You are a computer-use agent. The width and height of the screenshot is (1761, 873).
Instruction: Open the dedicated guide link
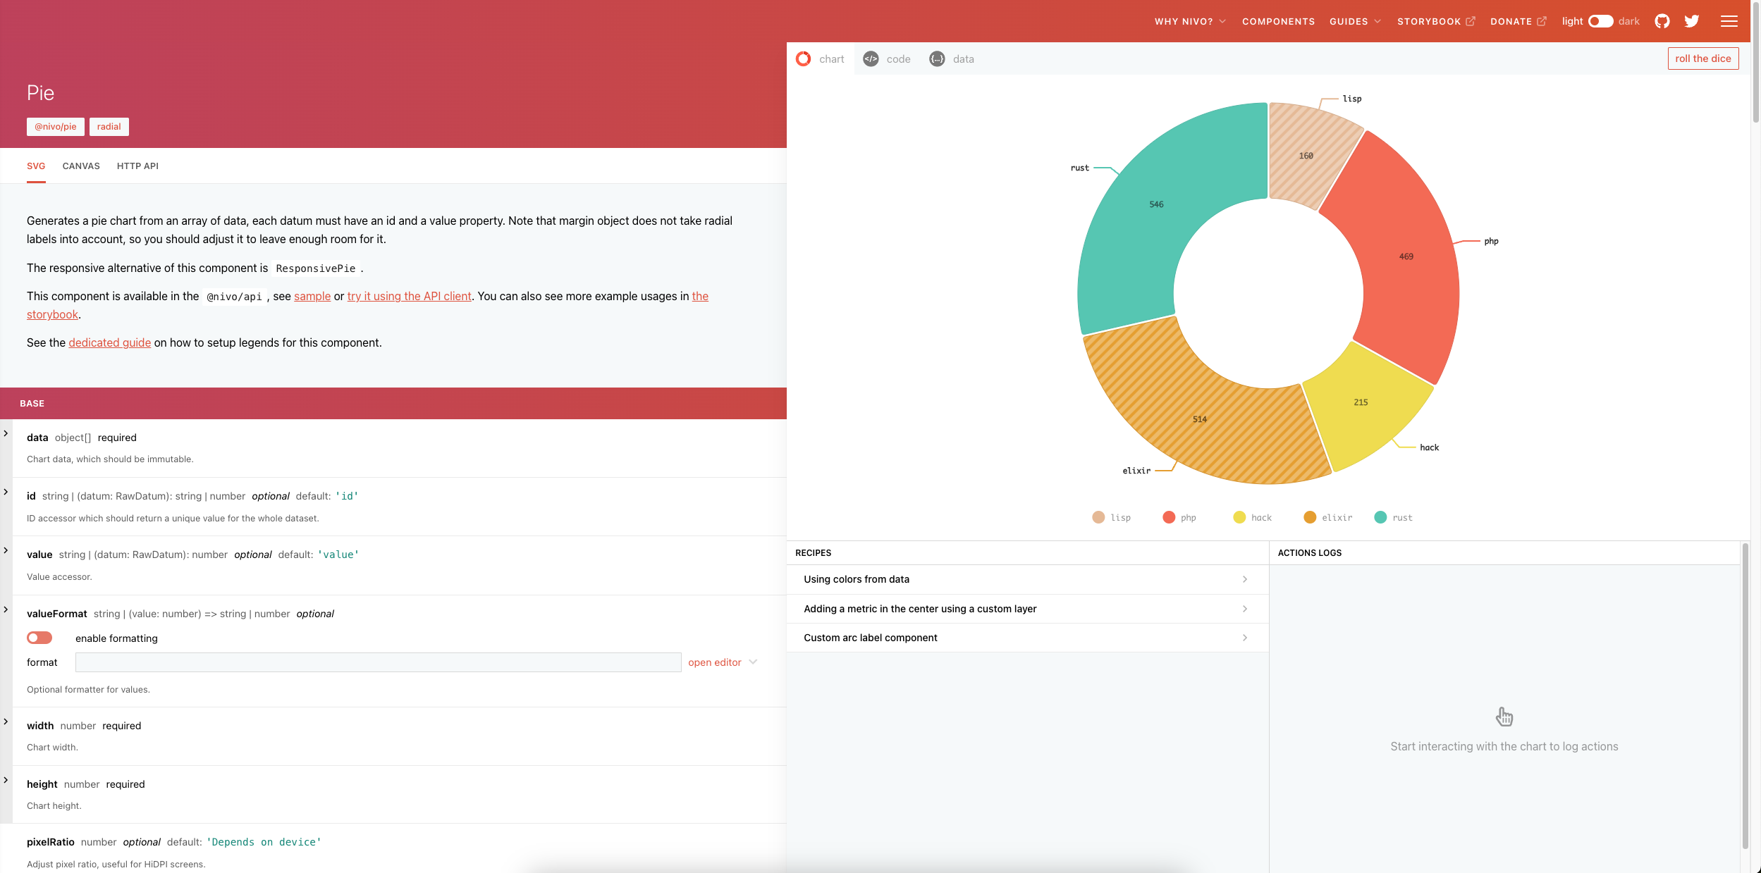point(109,342)
